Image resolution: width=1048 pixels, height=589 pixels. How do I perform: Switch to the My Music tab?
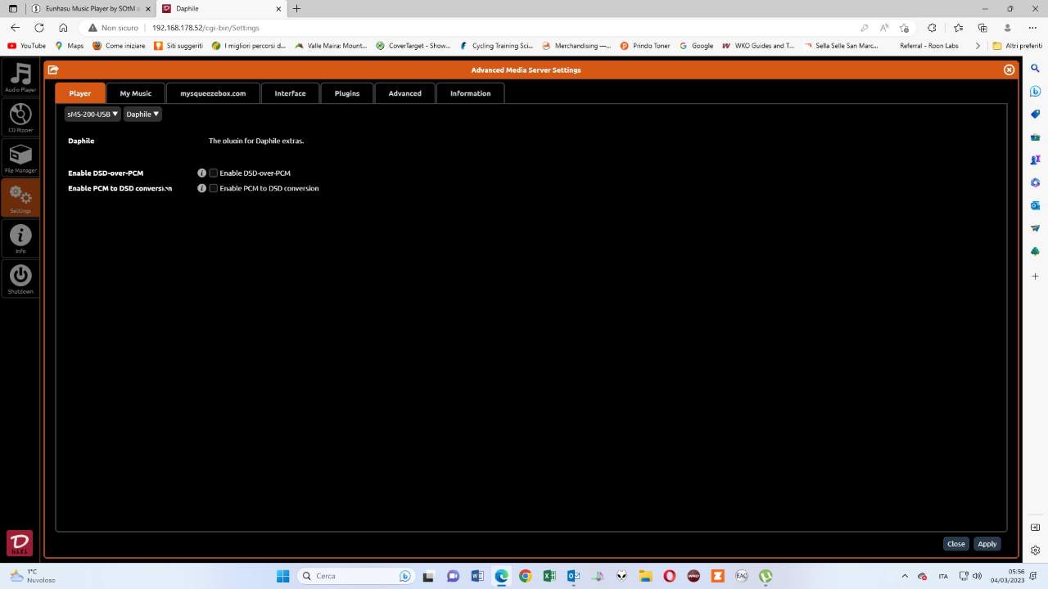[136, 93]
